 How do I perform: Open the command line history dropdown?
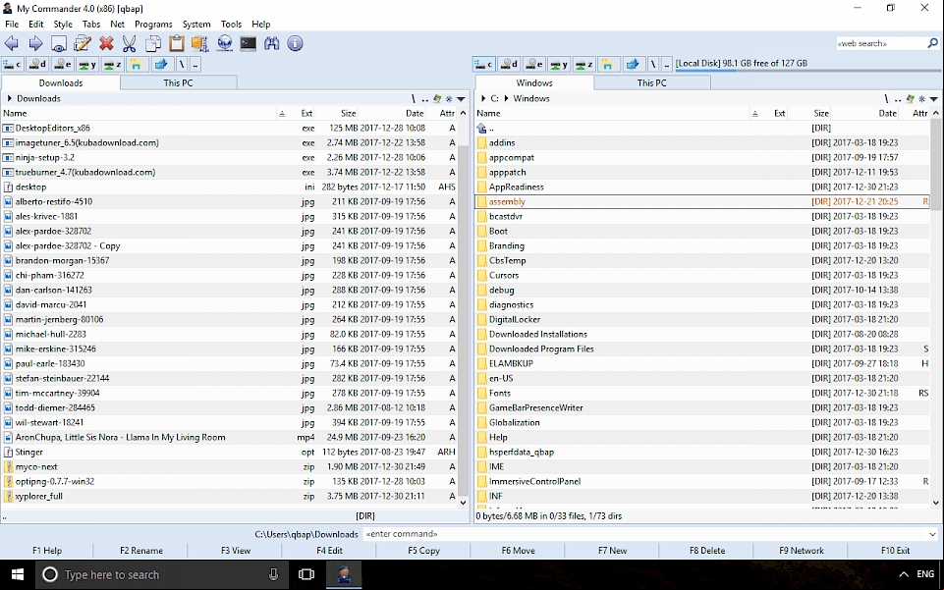pyautogui.click(x=932, y=534)
